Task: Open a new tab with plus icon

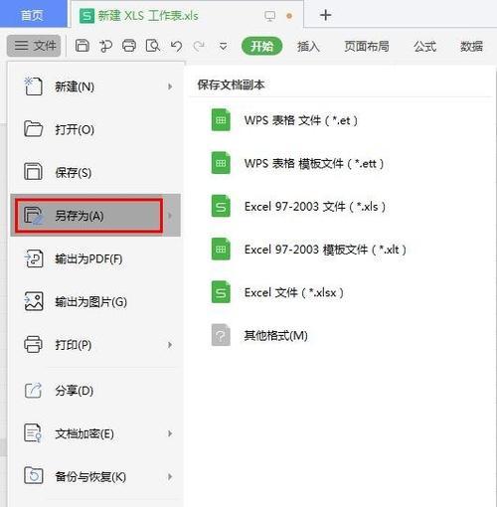Action: pos(325,15)
